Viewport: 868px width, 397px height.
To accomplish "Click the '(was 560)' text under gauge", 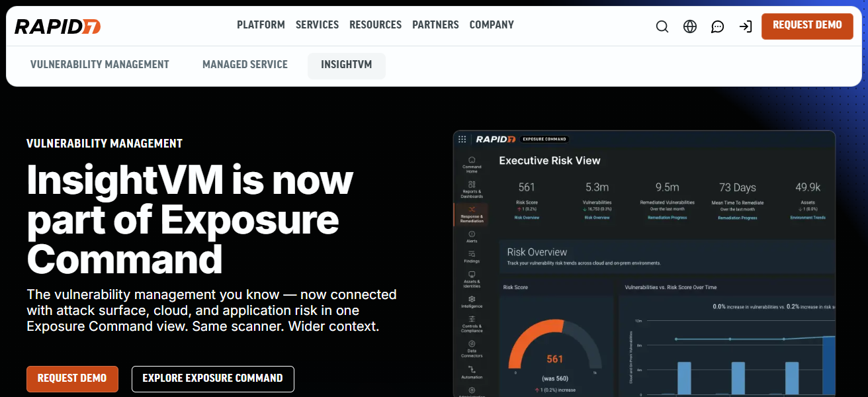I will tap(554, 378).
